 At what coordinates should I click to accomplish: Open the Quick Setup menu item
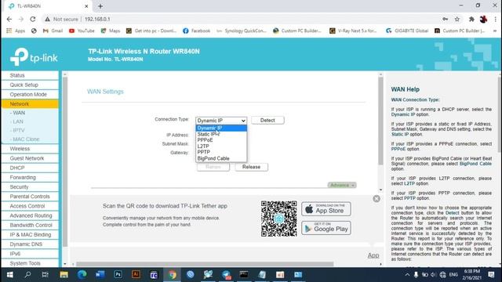point(30,85)
